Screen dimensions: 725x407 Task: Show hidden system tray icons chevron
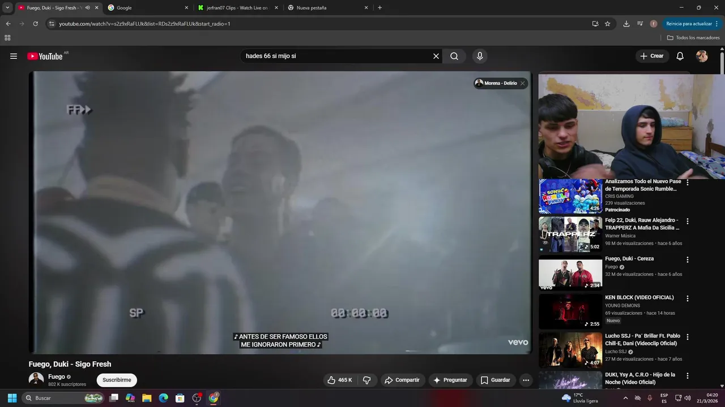coord(625,398)
